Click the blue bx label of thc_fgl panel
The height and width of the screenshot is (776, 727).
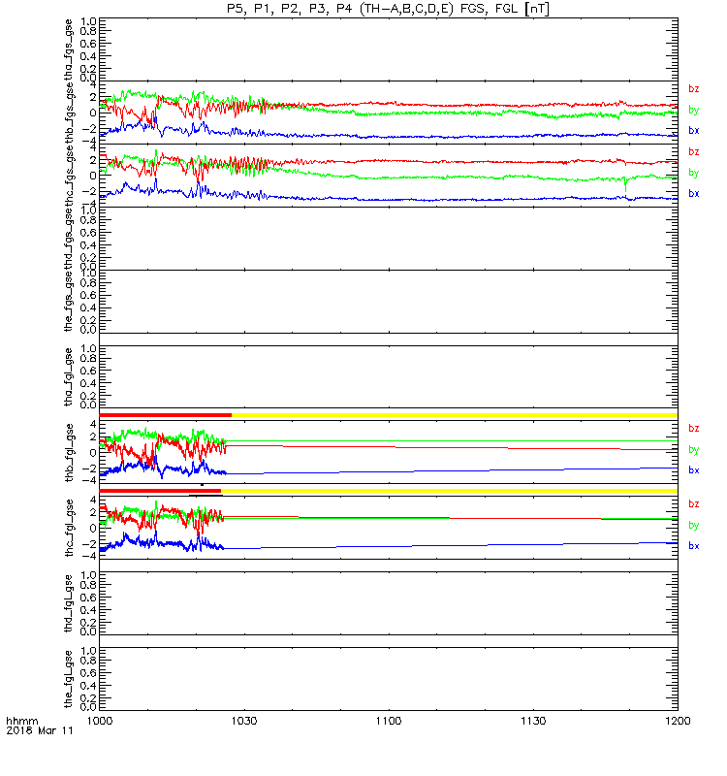693,546
